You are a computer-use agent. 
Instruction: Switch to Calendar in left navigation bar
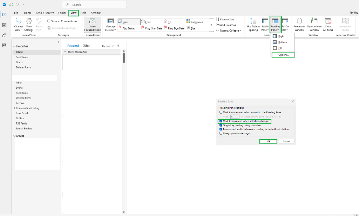4,25
